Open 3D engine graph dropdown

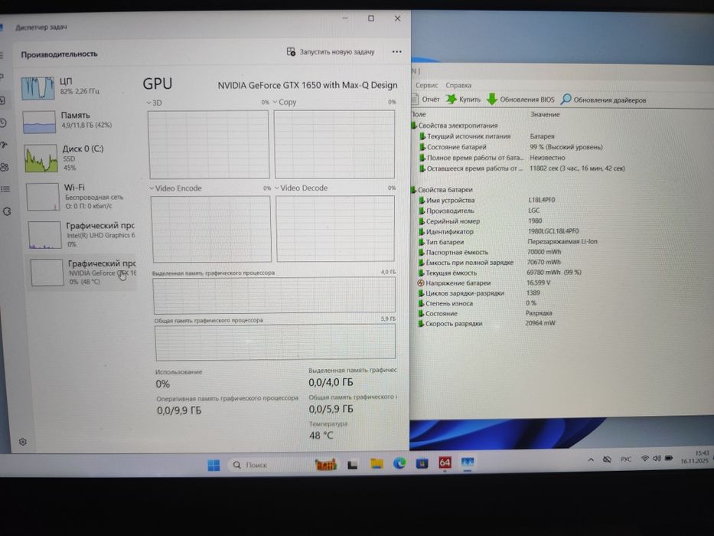click(x=155, y=103)
